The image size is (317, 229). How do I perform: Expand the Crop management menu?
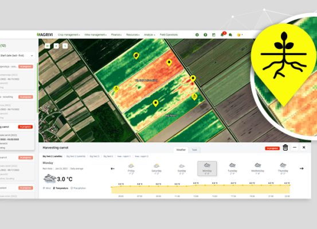point(69,35)
